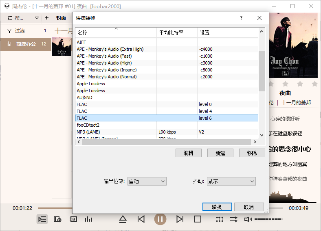Select APE Monkey's Audio (Normal) preset
The height and width of the screenshot is (231, 321).
(167, 77)
